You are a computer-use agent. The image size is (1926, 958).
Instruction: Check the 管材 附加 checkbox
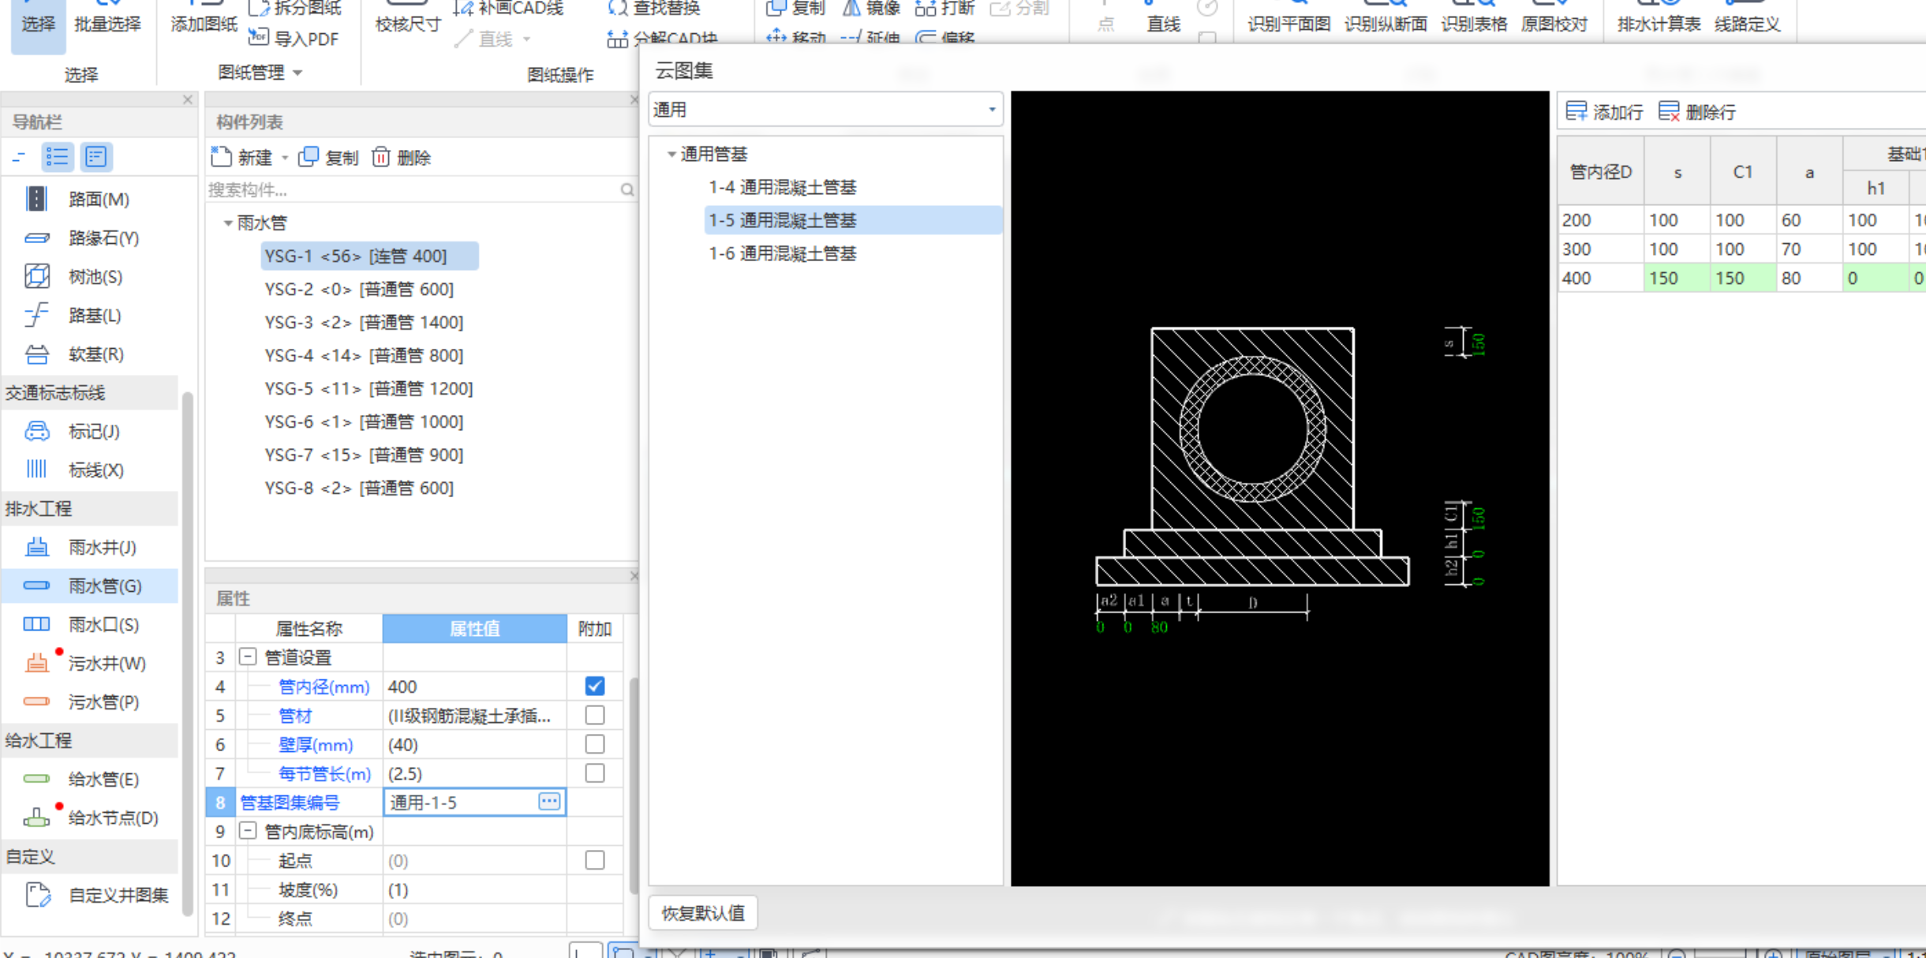pos(595,715)
